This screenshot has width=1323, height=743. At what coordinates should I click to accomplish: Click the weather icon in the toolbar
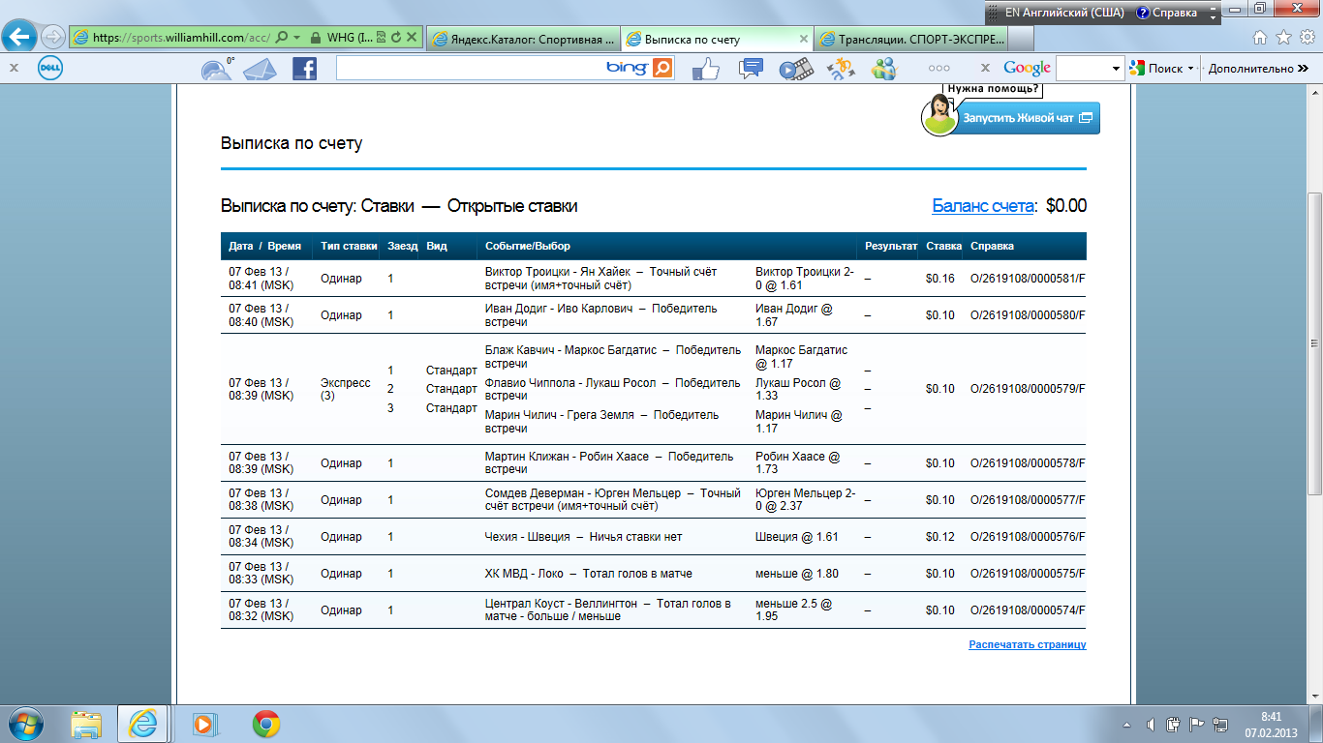216,69
